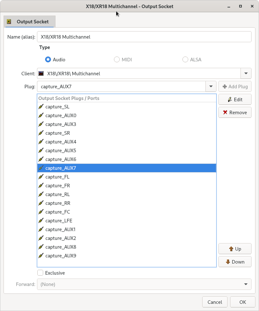This screenshot has height=311, width=259.
Task: Confirm with the OK button
Action: pos(243,302)
